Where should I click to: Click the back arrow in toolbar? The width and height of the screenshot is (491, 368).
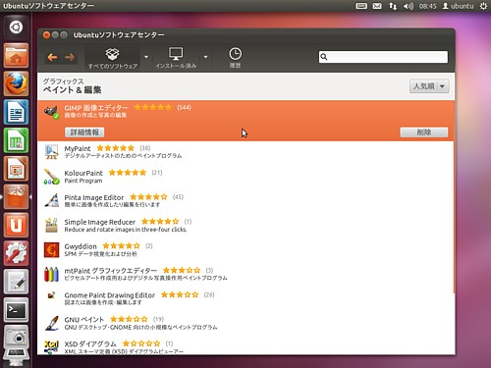[x=52, y=58]
